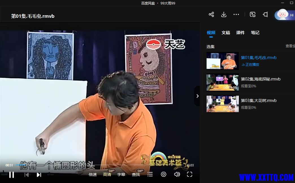
Task: Click the 查找 search button
Action: coord(136,175)
